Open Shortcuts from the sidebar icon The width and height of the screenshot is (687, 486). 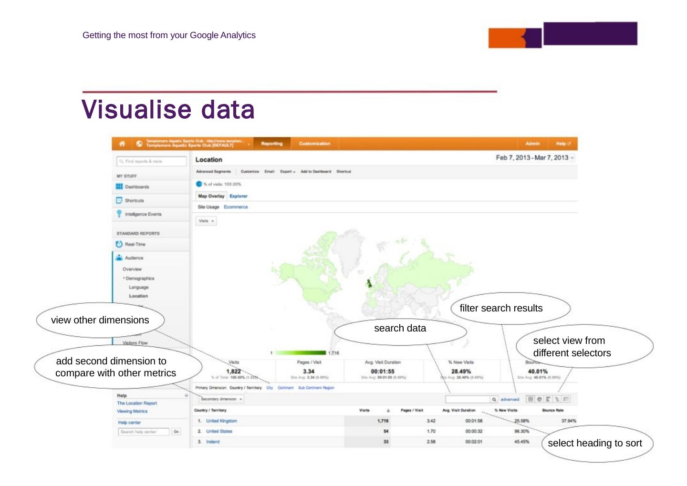tap(119, 200)
